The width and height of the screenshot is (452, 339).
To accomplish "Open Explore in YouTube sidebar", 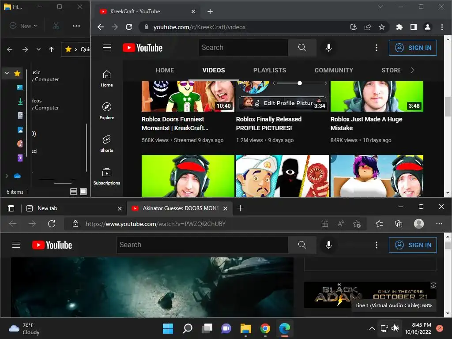I will [107, 111].
